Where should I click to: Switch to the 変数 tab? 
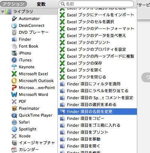click(x=41, y=4)
